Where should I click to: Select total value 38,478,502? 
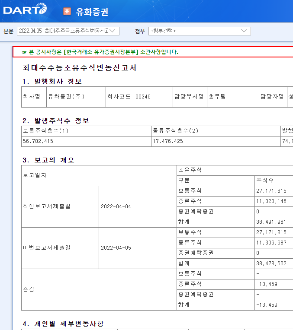click(x=271, y=263)
